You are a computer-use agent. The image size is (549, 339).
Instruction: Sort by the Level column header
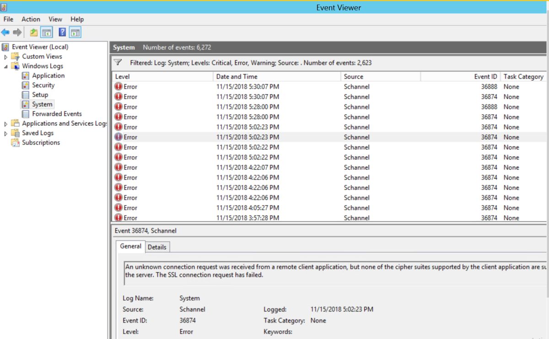click(x=163, y=77)
